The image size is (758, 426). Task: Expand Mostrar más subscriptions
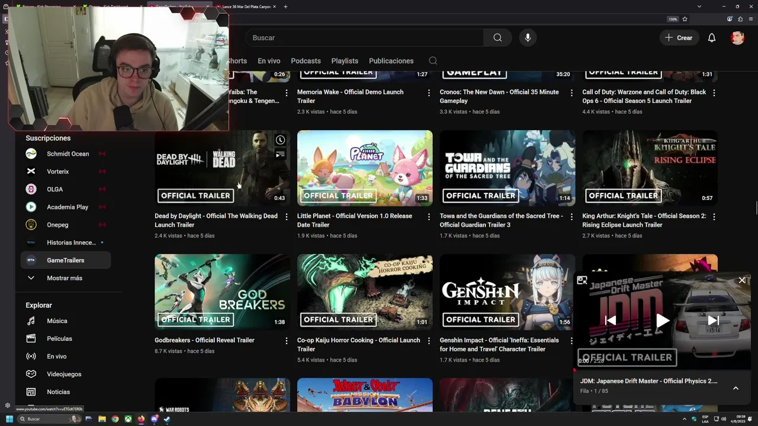pyautogui.click(x=66, y=278)
